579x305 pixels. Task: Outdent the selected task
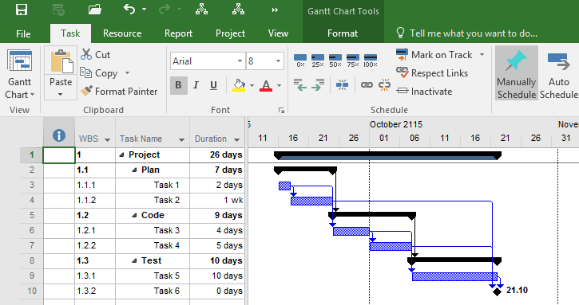(300, 85)
